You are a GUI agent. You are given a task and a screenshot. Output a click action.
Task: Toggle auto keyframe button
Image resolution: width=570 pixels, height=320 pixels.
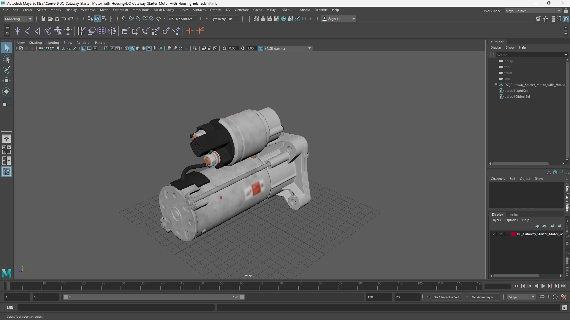[555, 297]
